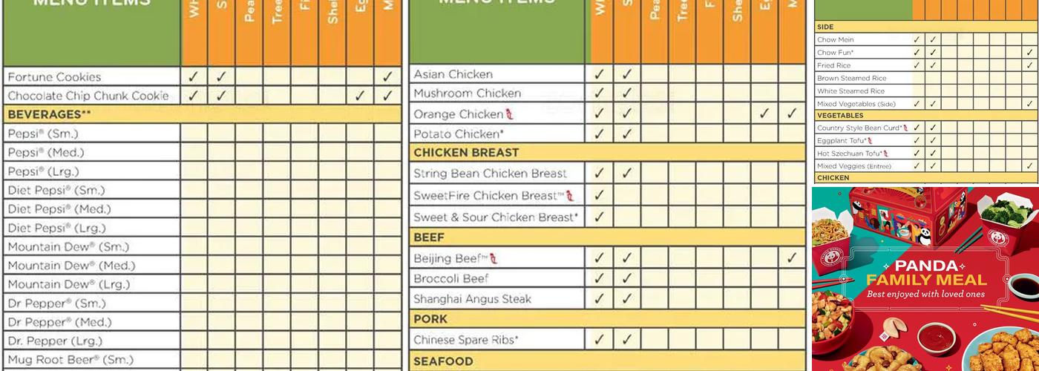Viewport: 1039px width, 371px height.
Task: Click the Shanghai Angus Steak menu item
Action: pos(472,299)
